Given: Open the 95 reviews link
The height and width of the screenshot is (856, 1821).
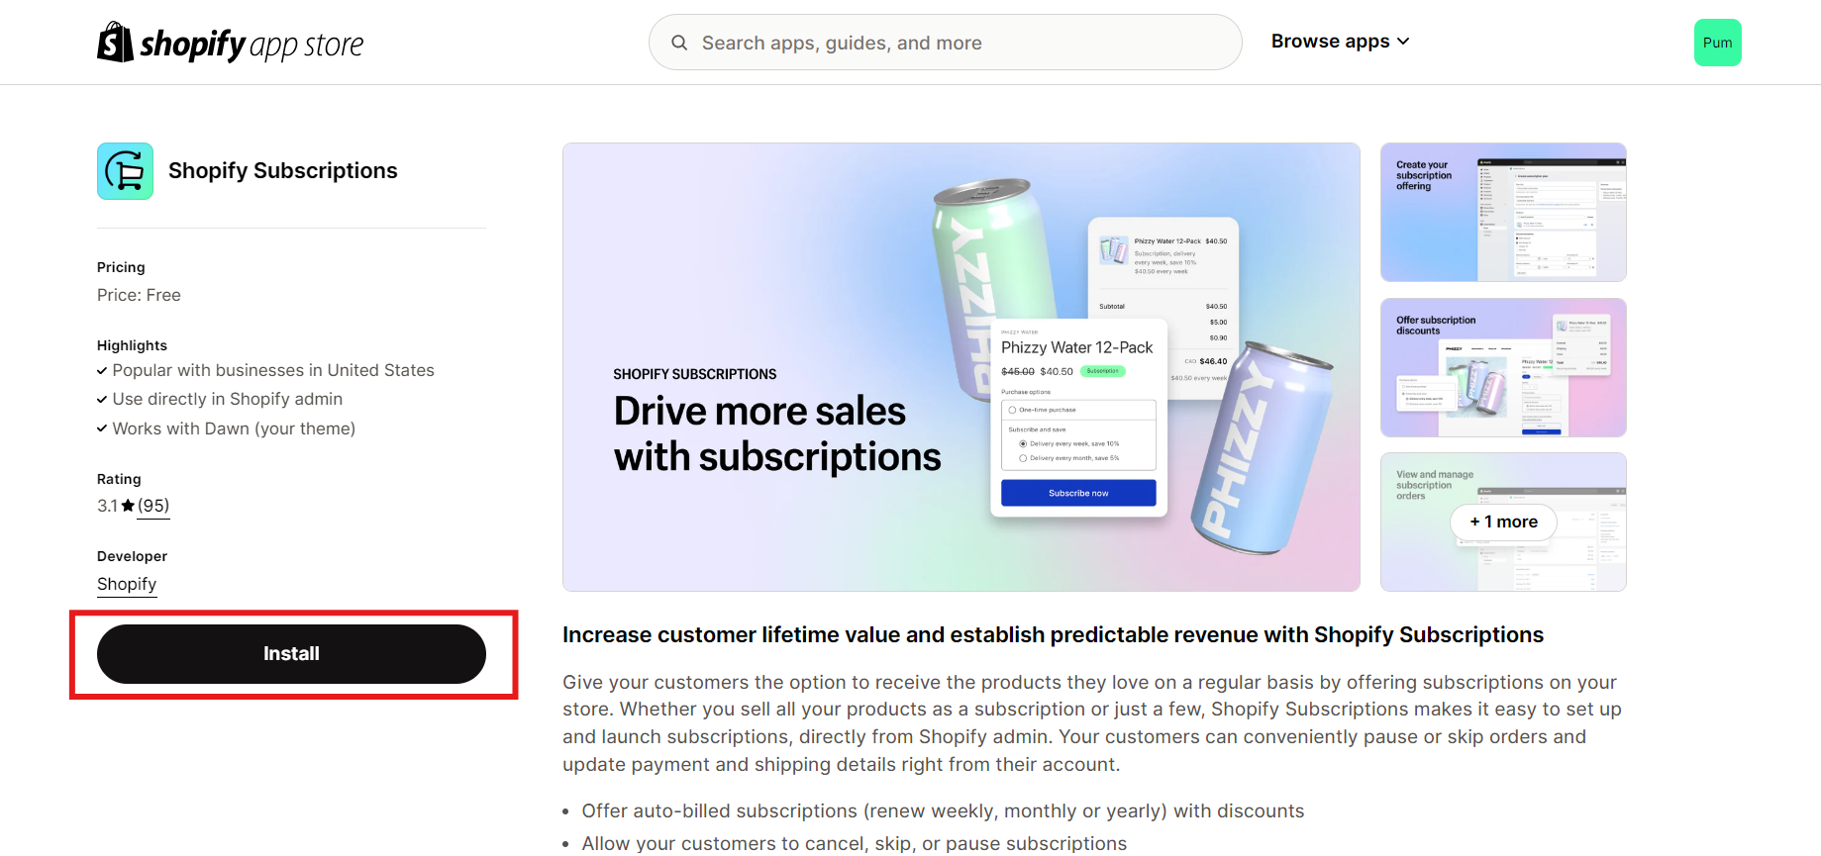Looking at the screenshot, I should coord(153,506).
